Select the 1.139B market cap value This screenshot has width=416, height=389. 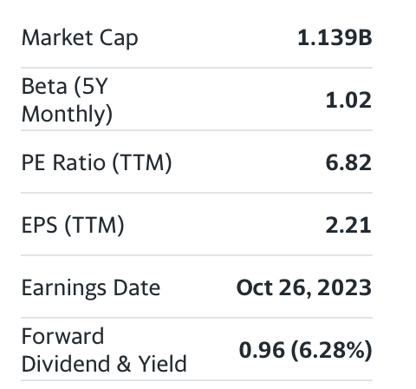pos(335,38)
